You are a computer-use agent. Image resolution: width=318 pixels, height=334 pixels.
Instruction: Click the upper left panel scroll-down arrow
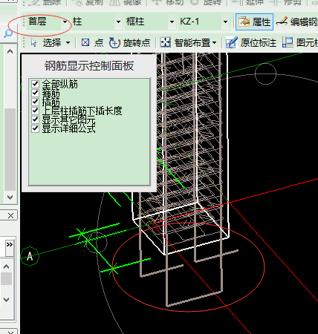click(x=10, y=197)
